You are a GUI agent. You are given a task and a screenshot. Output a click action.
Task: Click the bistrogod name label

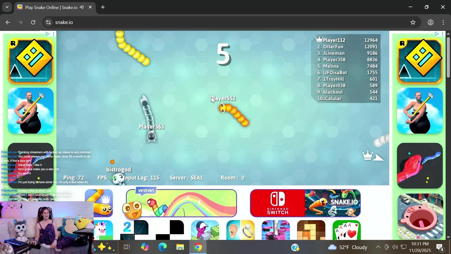click(118, 170)
